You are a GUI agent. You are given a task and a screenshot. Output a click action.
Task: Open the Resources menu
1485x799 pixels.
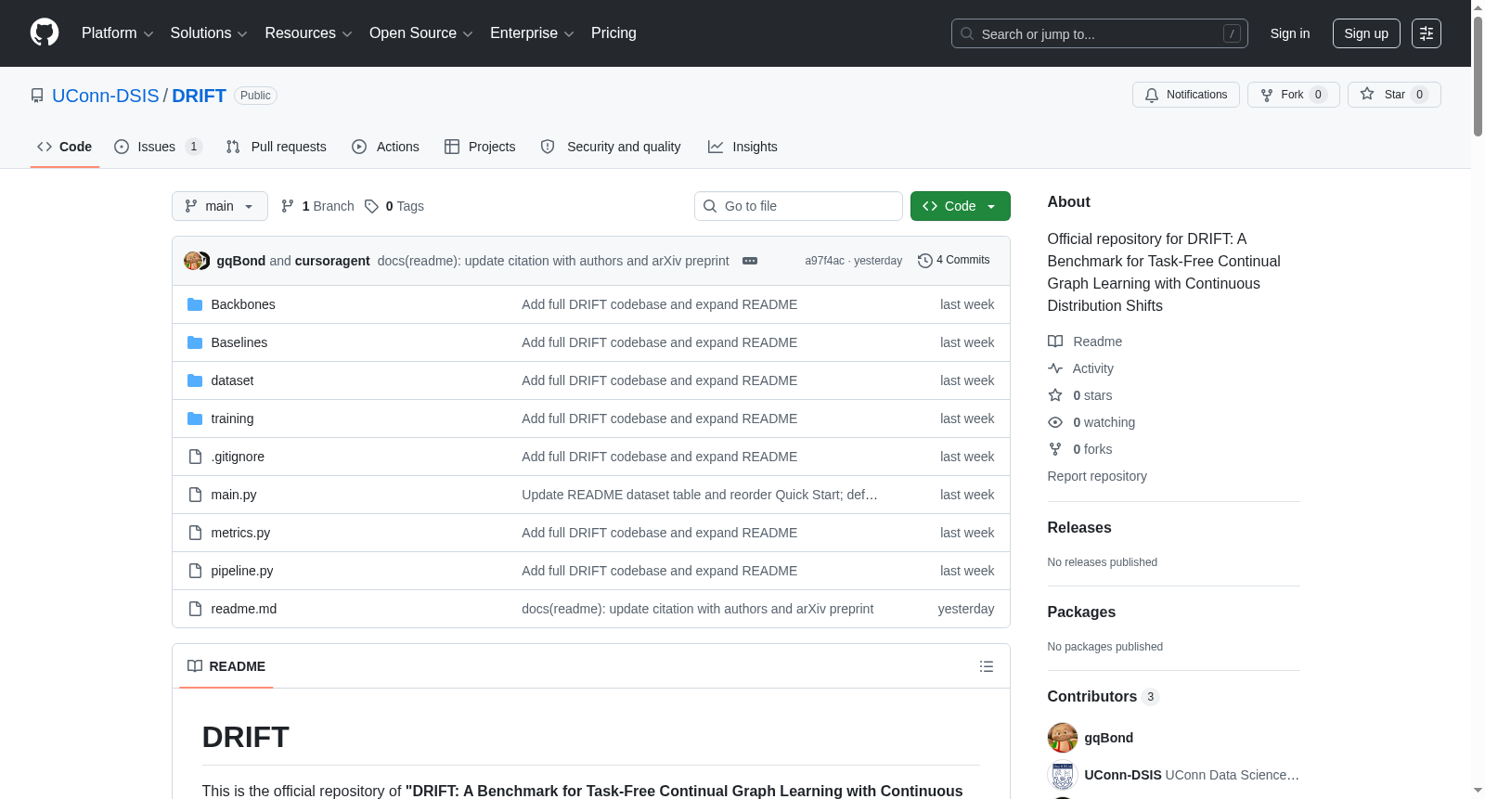tap(308, 33)
